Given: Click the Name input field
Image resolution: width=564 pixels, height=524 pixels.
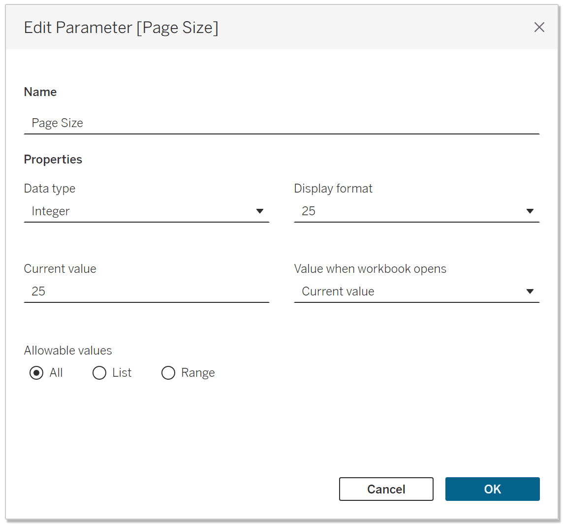Looking at the screenshot, I should point(282,123).
